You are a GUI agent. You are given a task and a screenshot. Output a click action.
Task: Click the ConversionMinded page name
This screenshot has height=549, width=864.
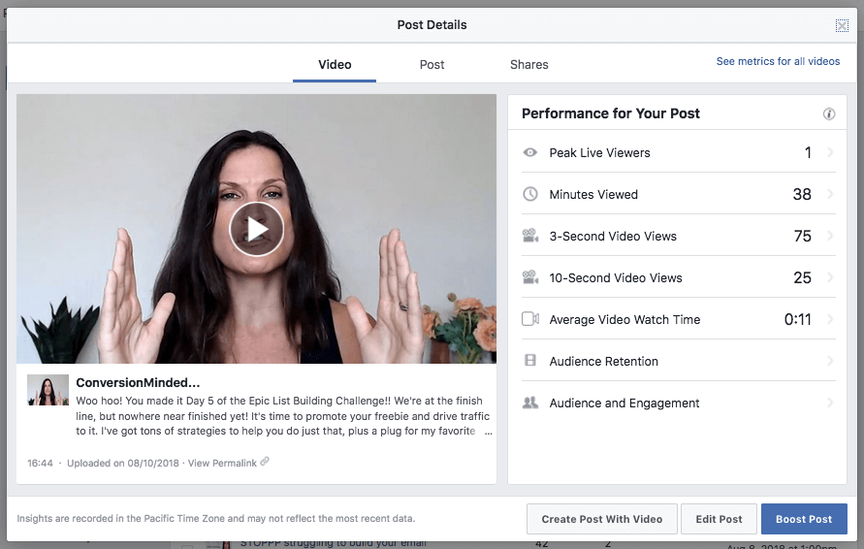[x=138, y=382]
